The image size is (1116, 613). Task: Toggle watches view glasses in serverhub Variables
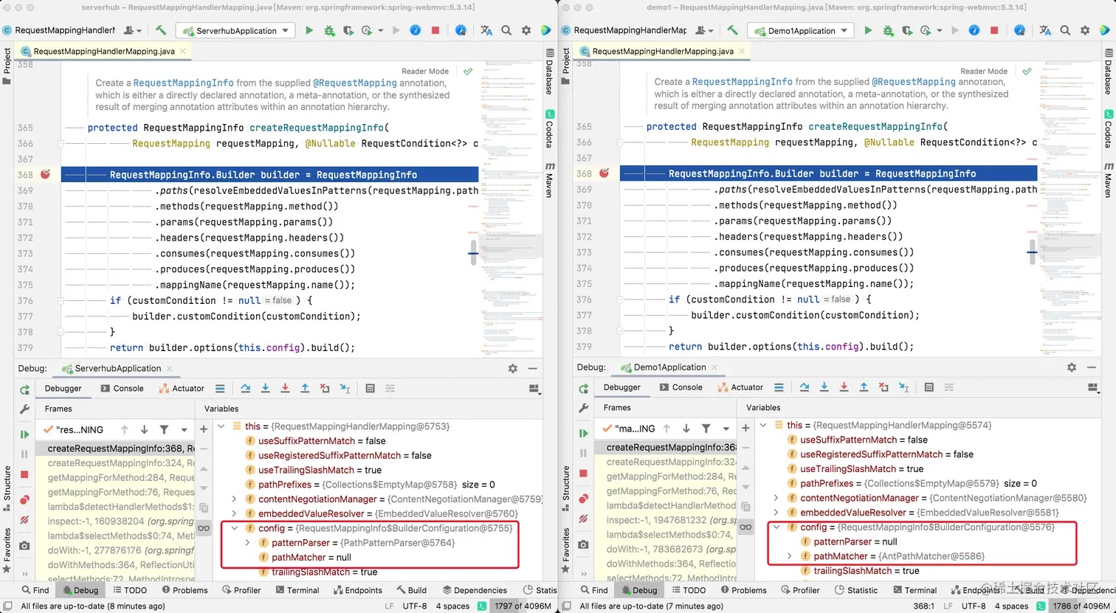click(204, 528)
